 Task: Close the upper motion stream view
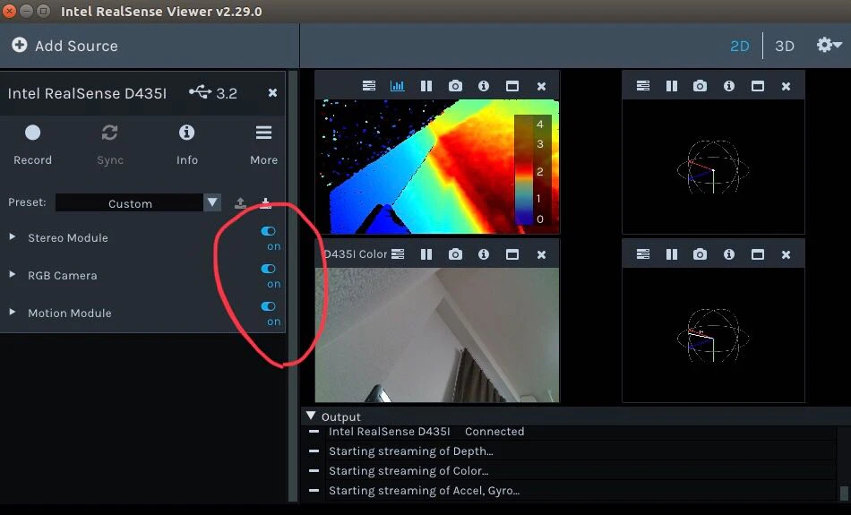[x=786, y=86]
